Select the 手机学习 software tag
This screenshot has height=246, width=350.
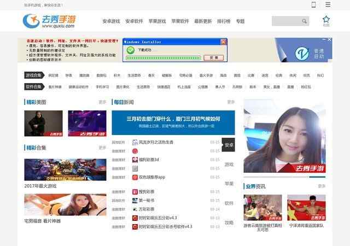pos(102,87)
